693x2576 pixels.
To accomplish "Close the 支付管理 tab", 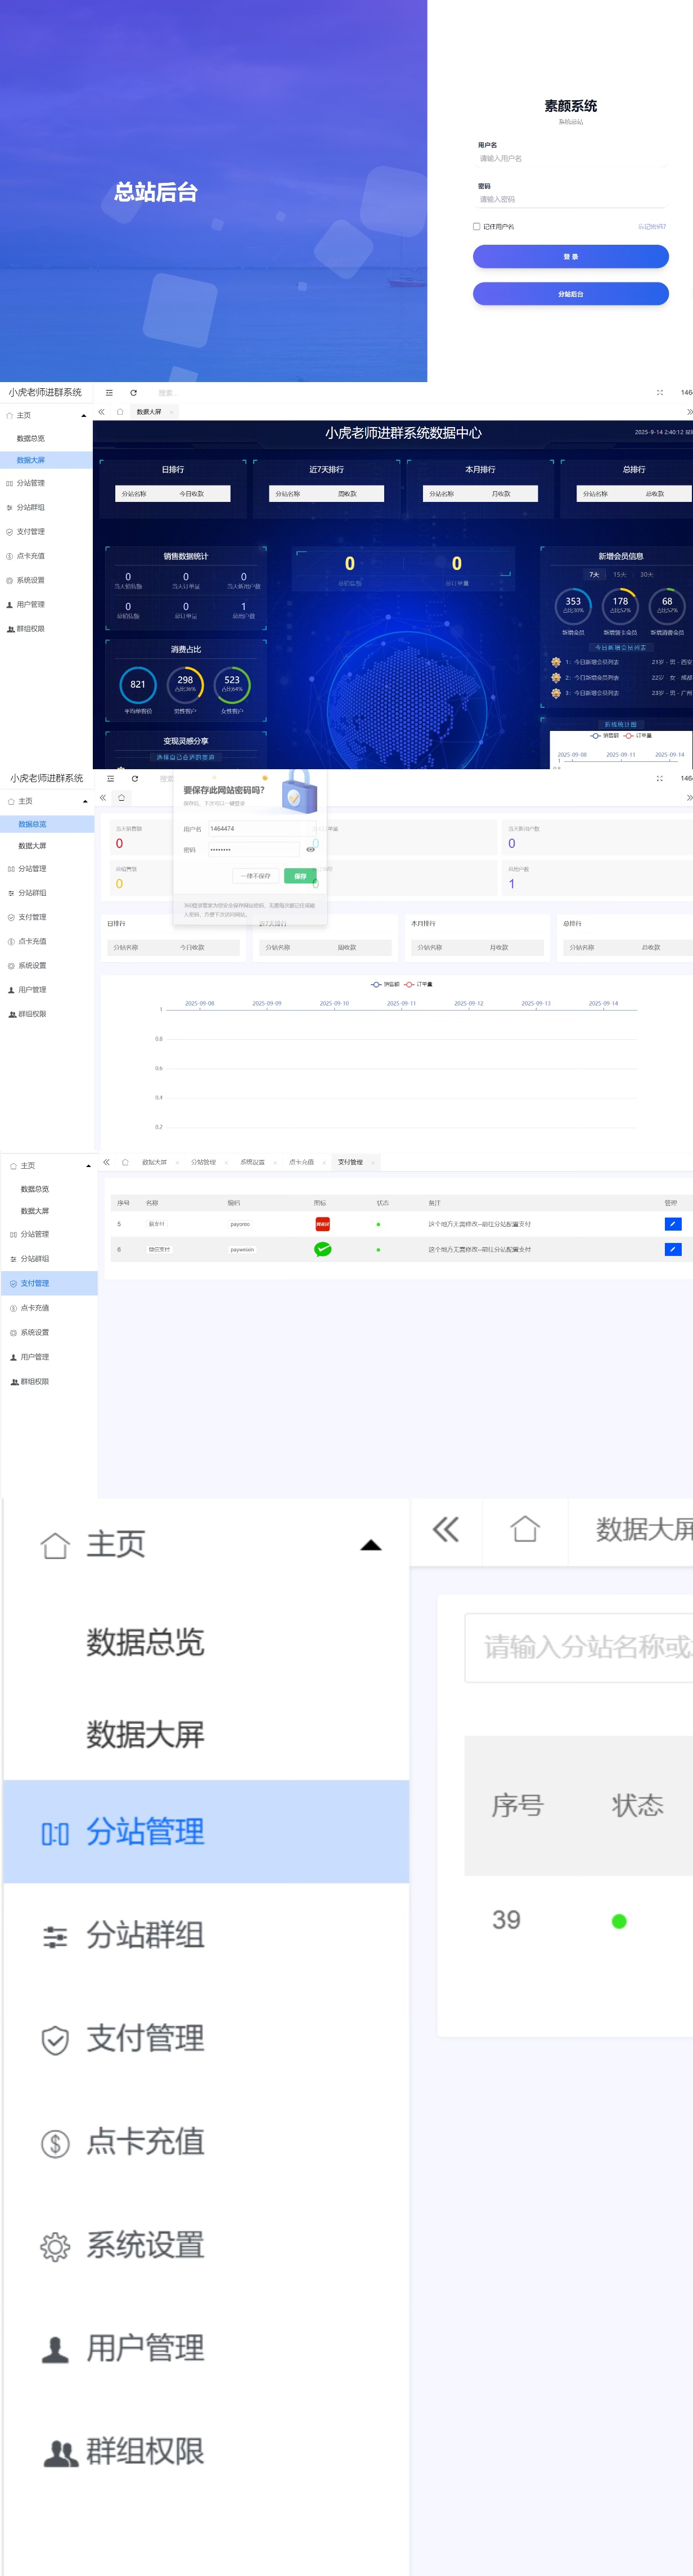I will [x=373, y=1162].
